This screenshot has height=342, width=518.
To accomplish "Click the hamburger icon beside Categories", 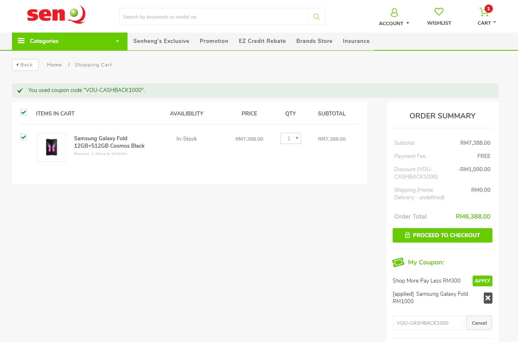I will pyautogui.click(x=21, y=41).
